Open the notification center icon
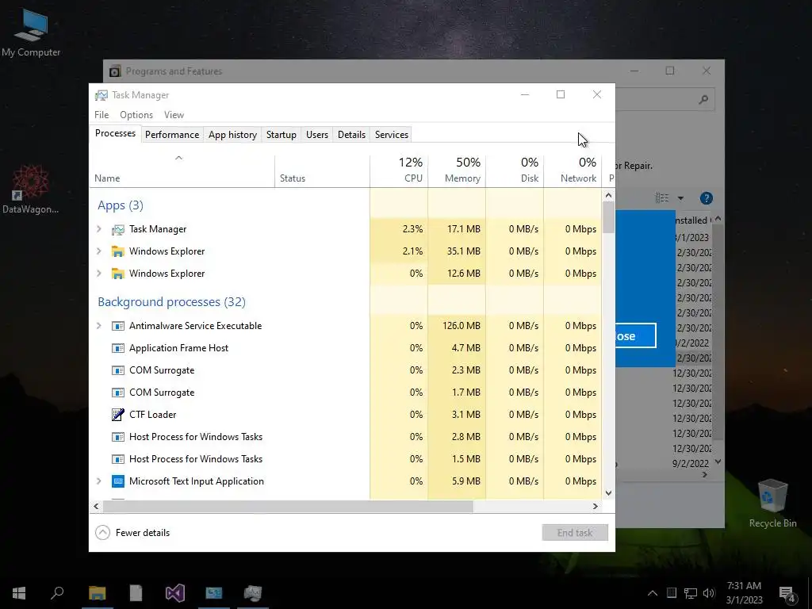812x609 pixels. (x=787, y=593)
